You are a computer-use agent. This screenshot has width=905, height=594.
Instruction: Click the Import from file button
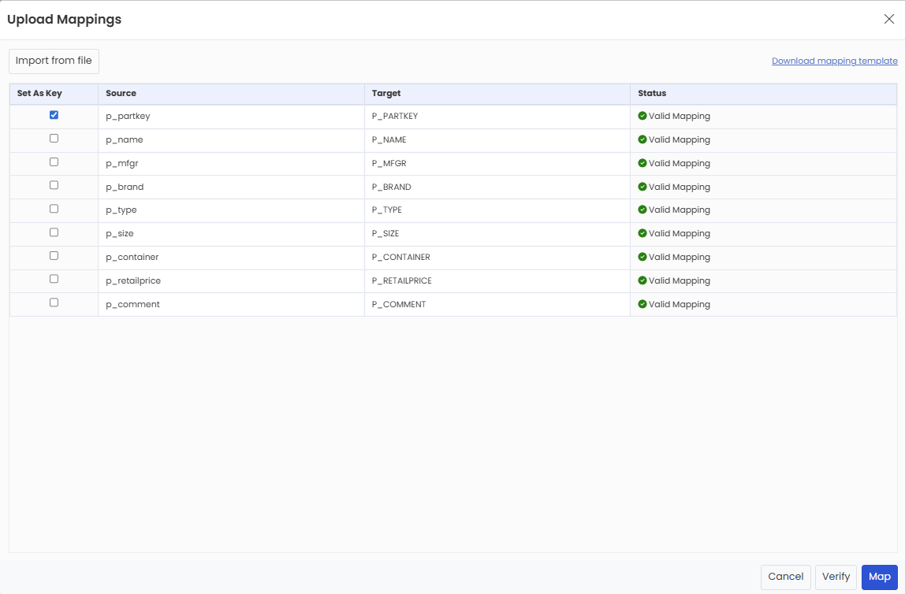tap(54, 61)
